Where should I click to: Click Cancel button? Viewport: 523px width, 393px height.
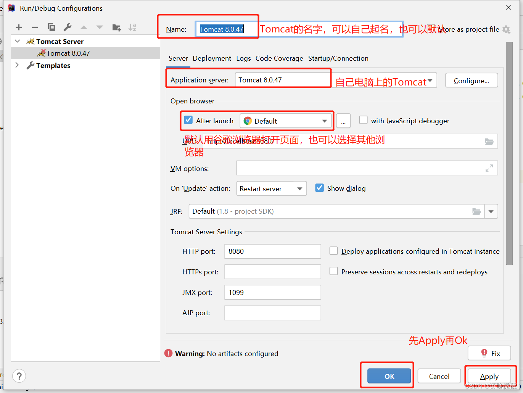(439, 376)
